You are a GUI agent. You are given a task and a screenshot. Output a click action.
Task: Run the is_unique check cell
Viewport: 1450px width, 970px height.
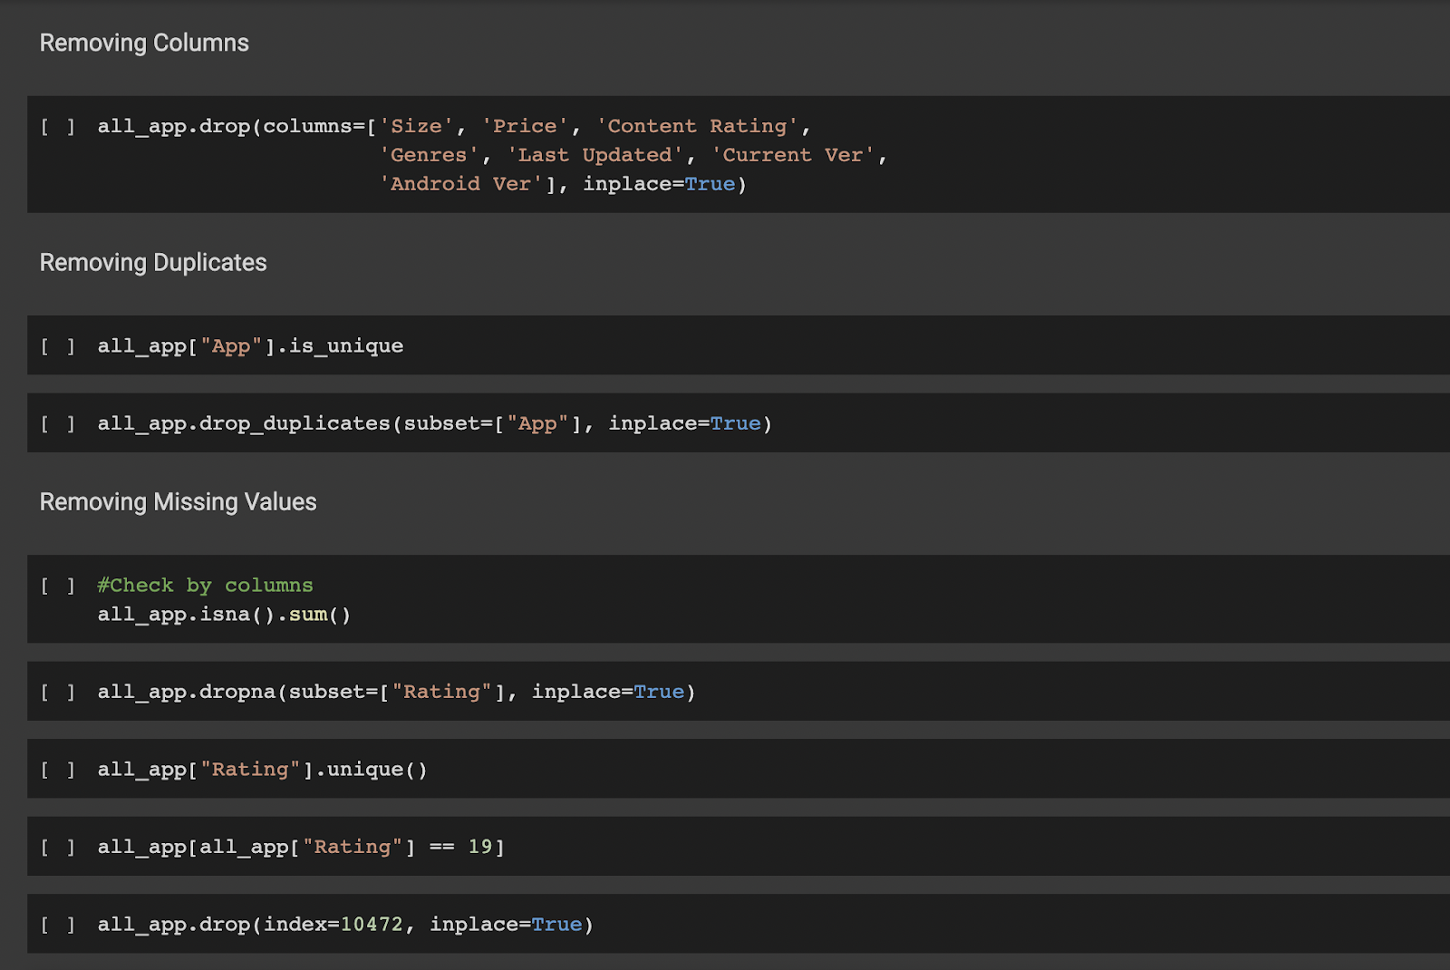click(57, 346)
